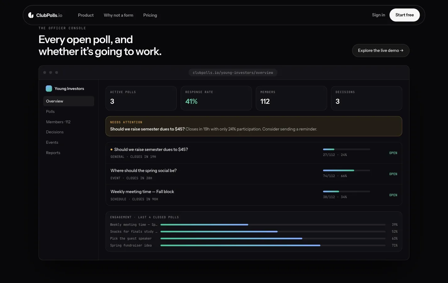448x283 pixels.
Task: Click the clubpolls.io/young-investors/overview address bar
Action: coord(233,73)
